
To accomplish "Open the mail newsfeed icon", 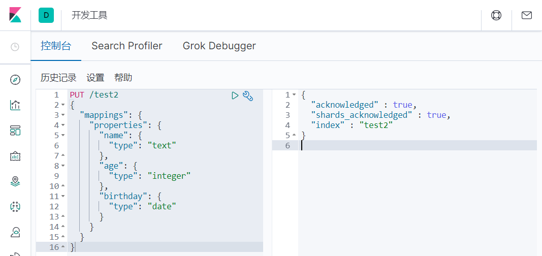I will (526, 15).
